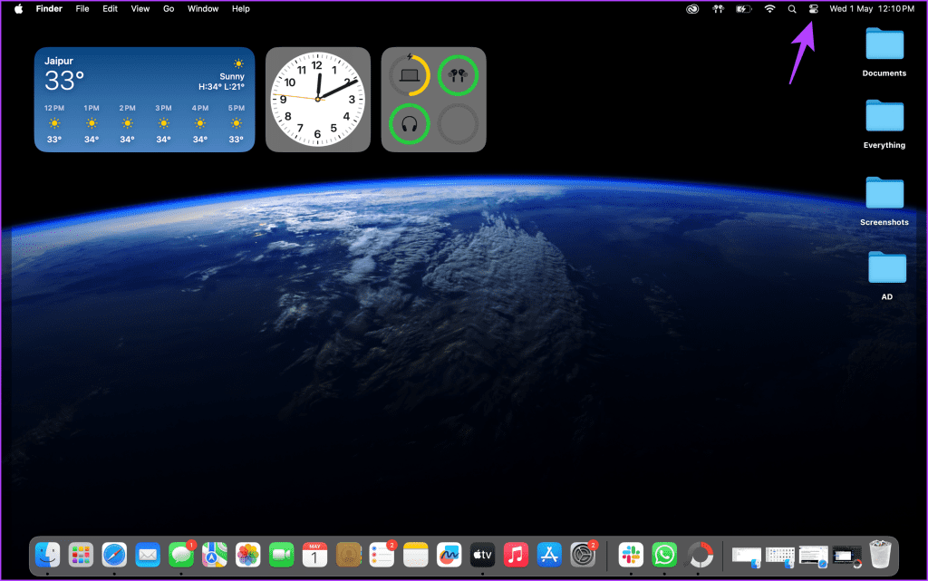Screen dimensions: 928x581
Task: Show the battery status menu
Action: [x=743, y=9]
